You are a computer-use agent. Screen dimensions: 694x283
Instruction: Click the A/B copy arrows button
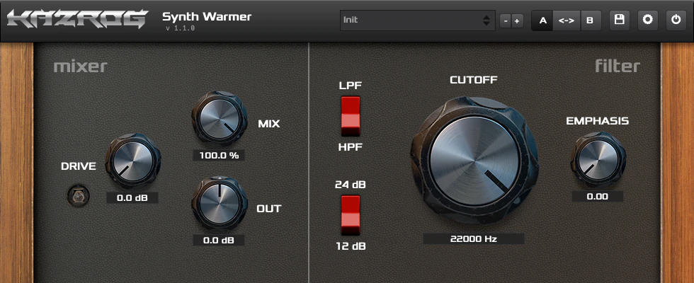pos(567,21)
